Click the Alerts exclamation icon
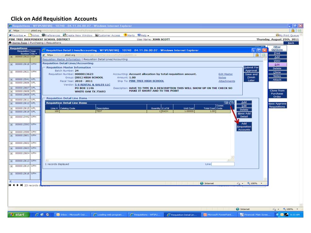Screen dimensions: 311x233 pyautogui.click(x=125, y=35)
